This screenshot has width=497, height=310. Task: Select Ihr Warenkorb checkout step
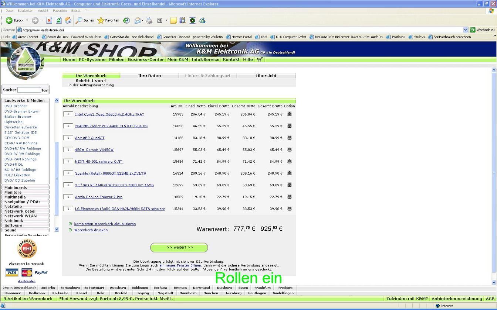91,76
